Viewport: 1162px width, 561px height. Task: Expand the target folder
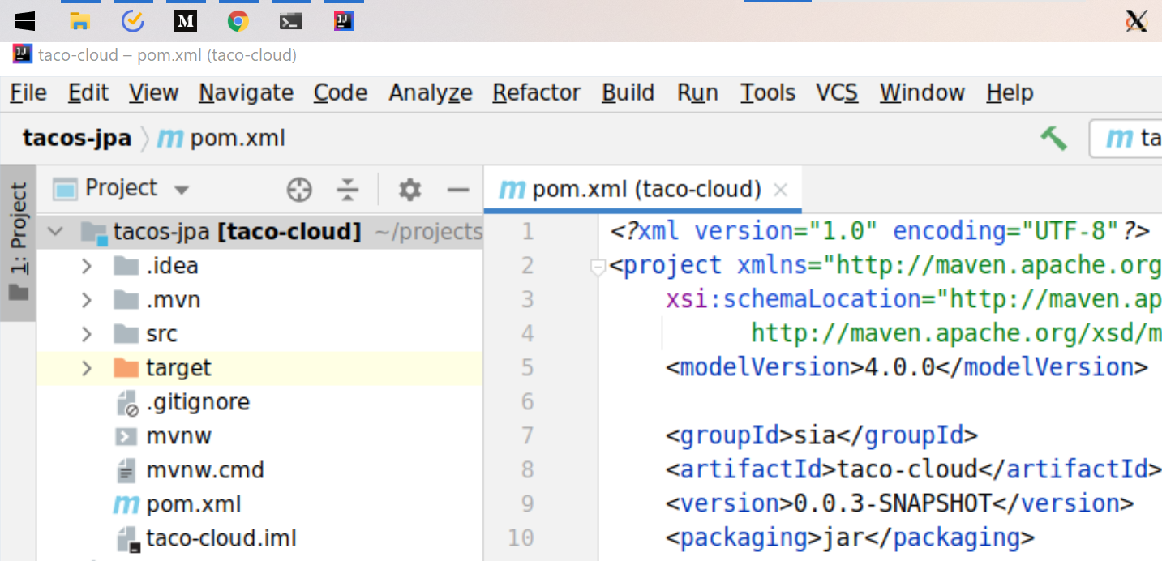click(87, 368)
